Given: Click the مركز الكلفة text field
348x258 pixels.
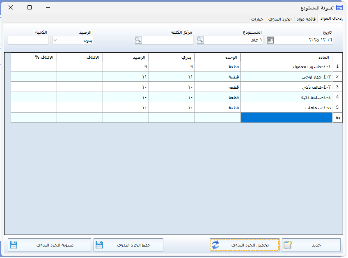Looking at the screenshot, I should tap(167, 40).
